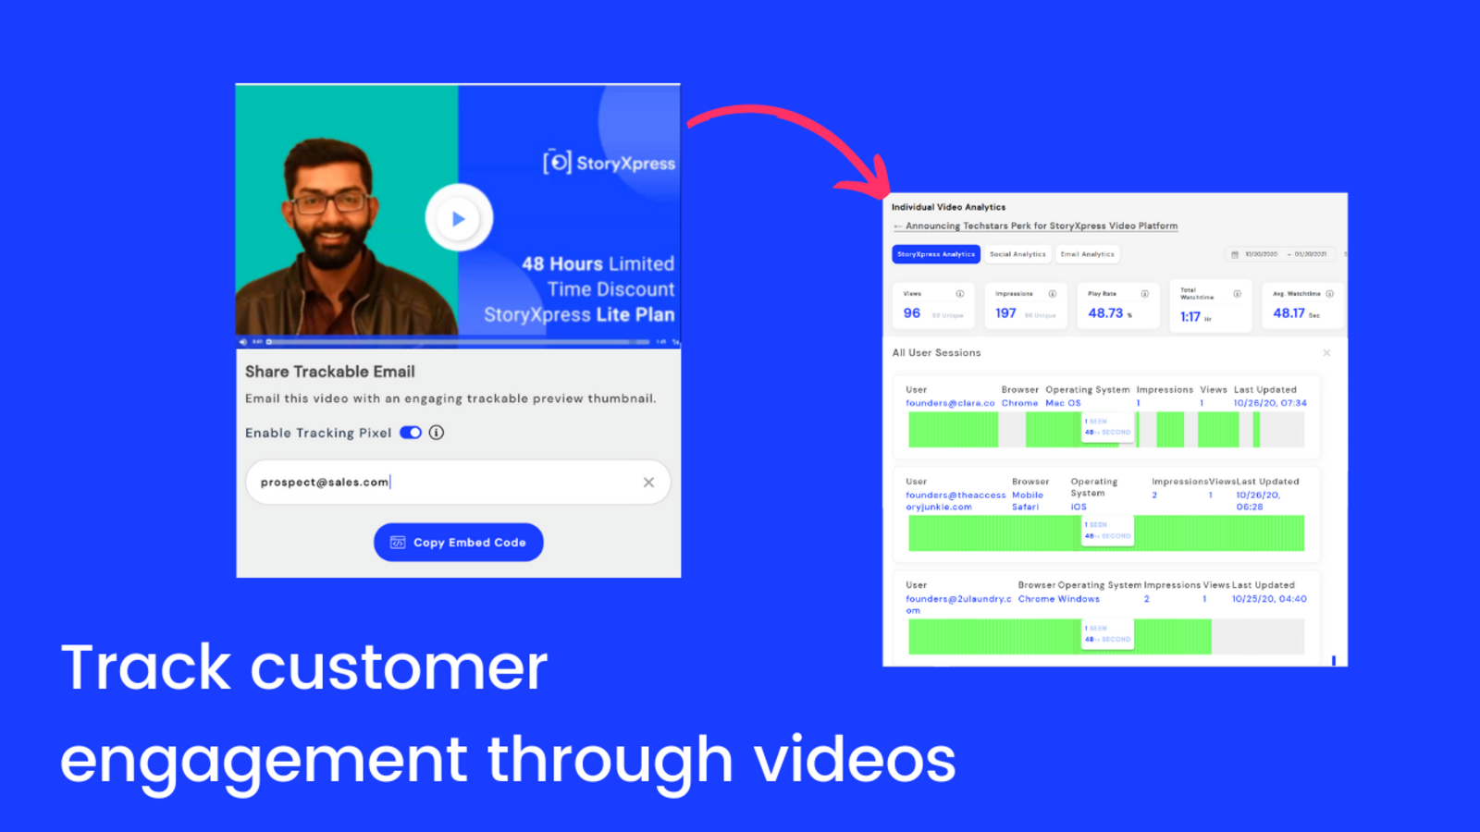Show info for Play Rate metric
1480x832 pixels.
coord(1144,294)
